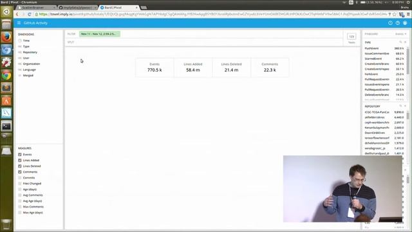Click the Lines Deleted 21.4 m card
The image size is (412, 232).
[231, 67]
